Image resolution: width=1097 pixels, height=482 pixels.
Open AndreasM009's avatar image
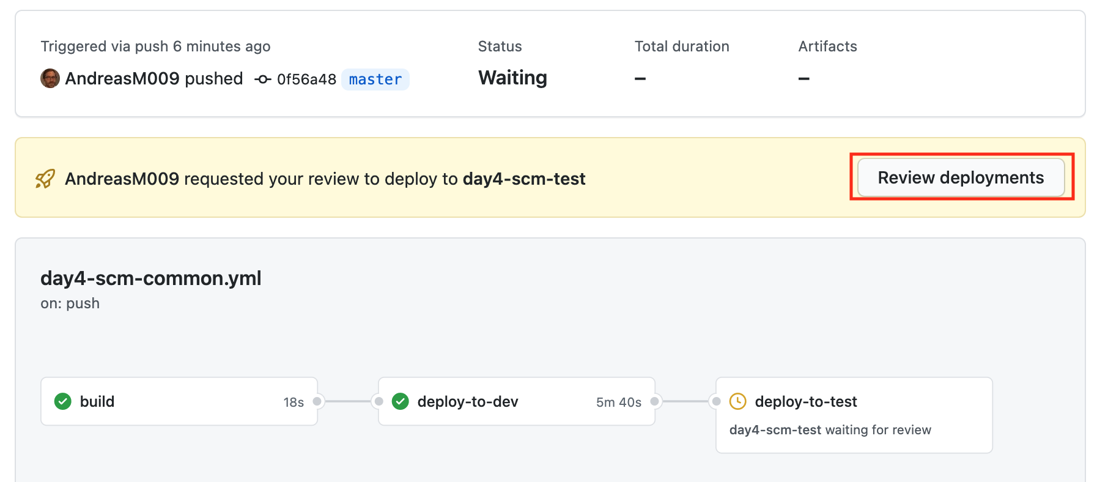click(x=50, y=78)
